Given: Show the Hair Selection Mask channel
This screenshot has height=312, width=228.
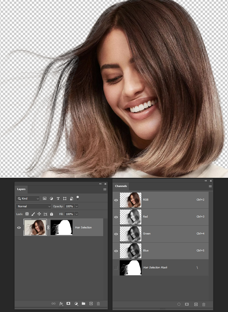Looking at the screenshot, I should click(116, 268).
